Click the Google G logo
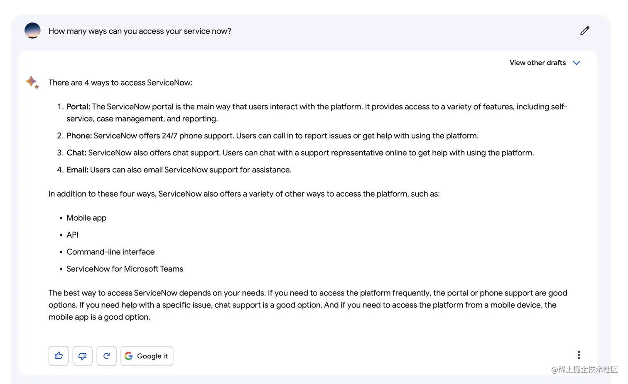The image size is (628, 384). click(x=129, y=356)
